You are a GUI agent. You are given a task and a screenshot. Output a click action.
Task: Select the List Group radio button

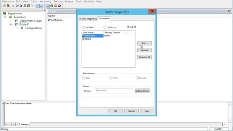(105, 27)
